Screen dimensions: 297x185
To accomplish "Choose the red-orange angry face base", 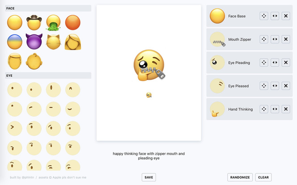I will tap(73, 22).
